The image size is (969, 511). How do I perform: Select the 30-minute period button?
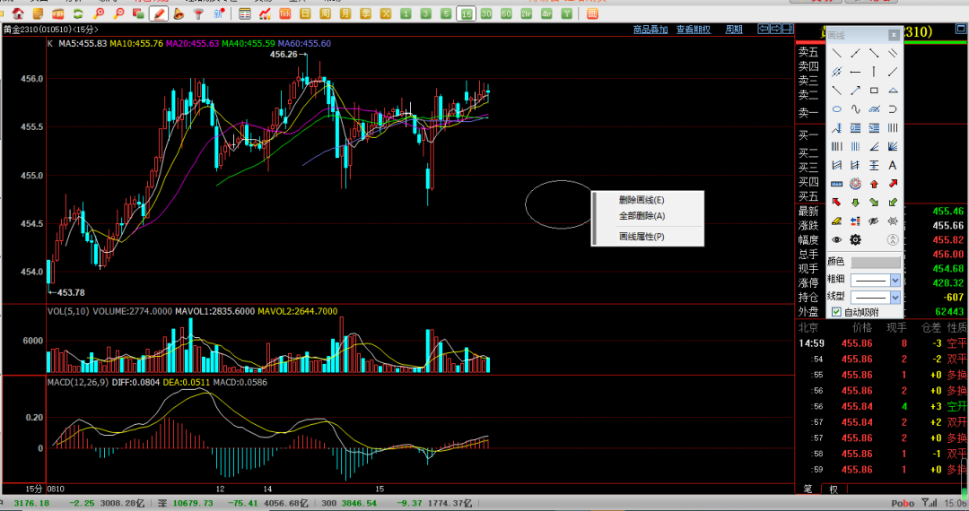click(x=486, y=13)
